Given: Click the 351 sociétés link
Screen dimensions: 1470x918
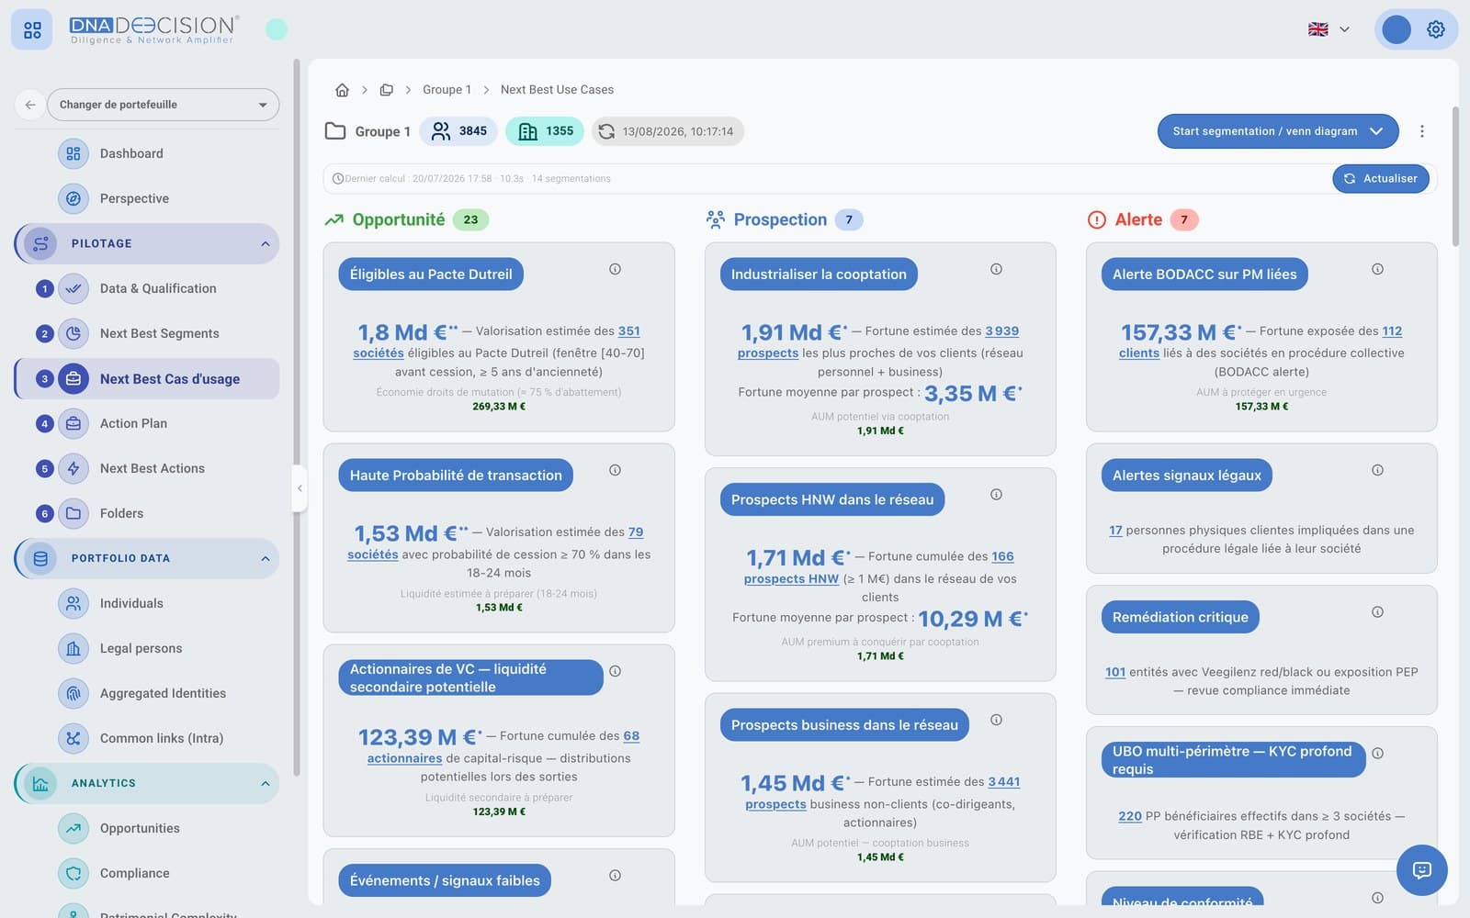Looking at the screenshot, I should pos(628,330).
